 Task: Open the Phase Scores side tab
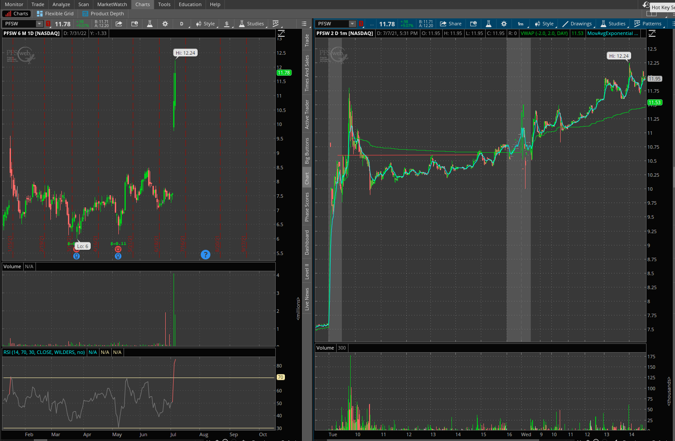click(x=307, y=207)
